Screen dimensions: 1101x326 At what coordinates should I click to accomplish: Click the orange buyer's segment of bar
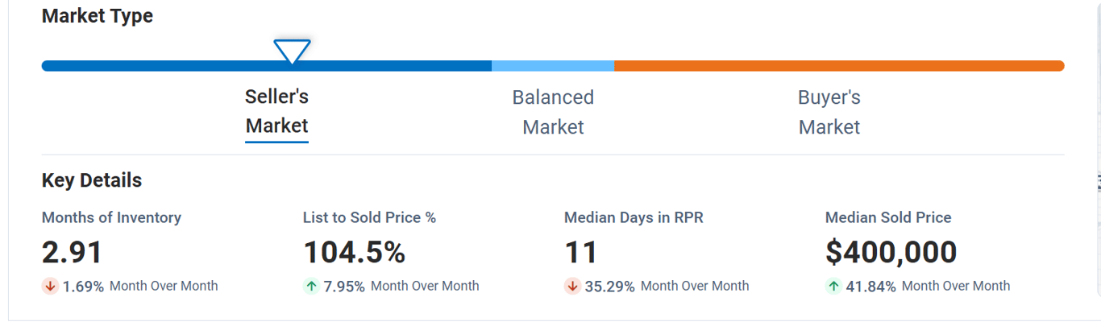[838, 66]
